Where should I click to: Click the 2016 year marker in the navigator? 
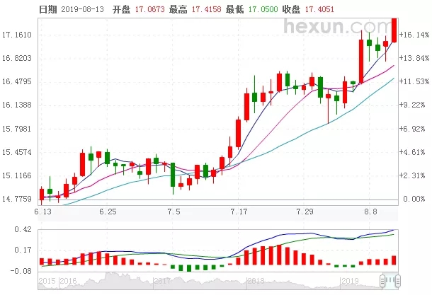[68, 282]
